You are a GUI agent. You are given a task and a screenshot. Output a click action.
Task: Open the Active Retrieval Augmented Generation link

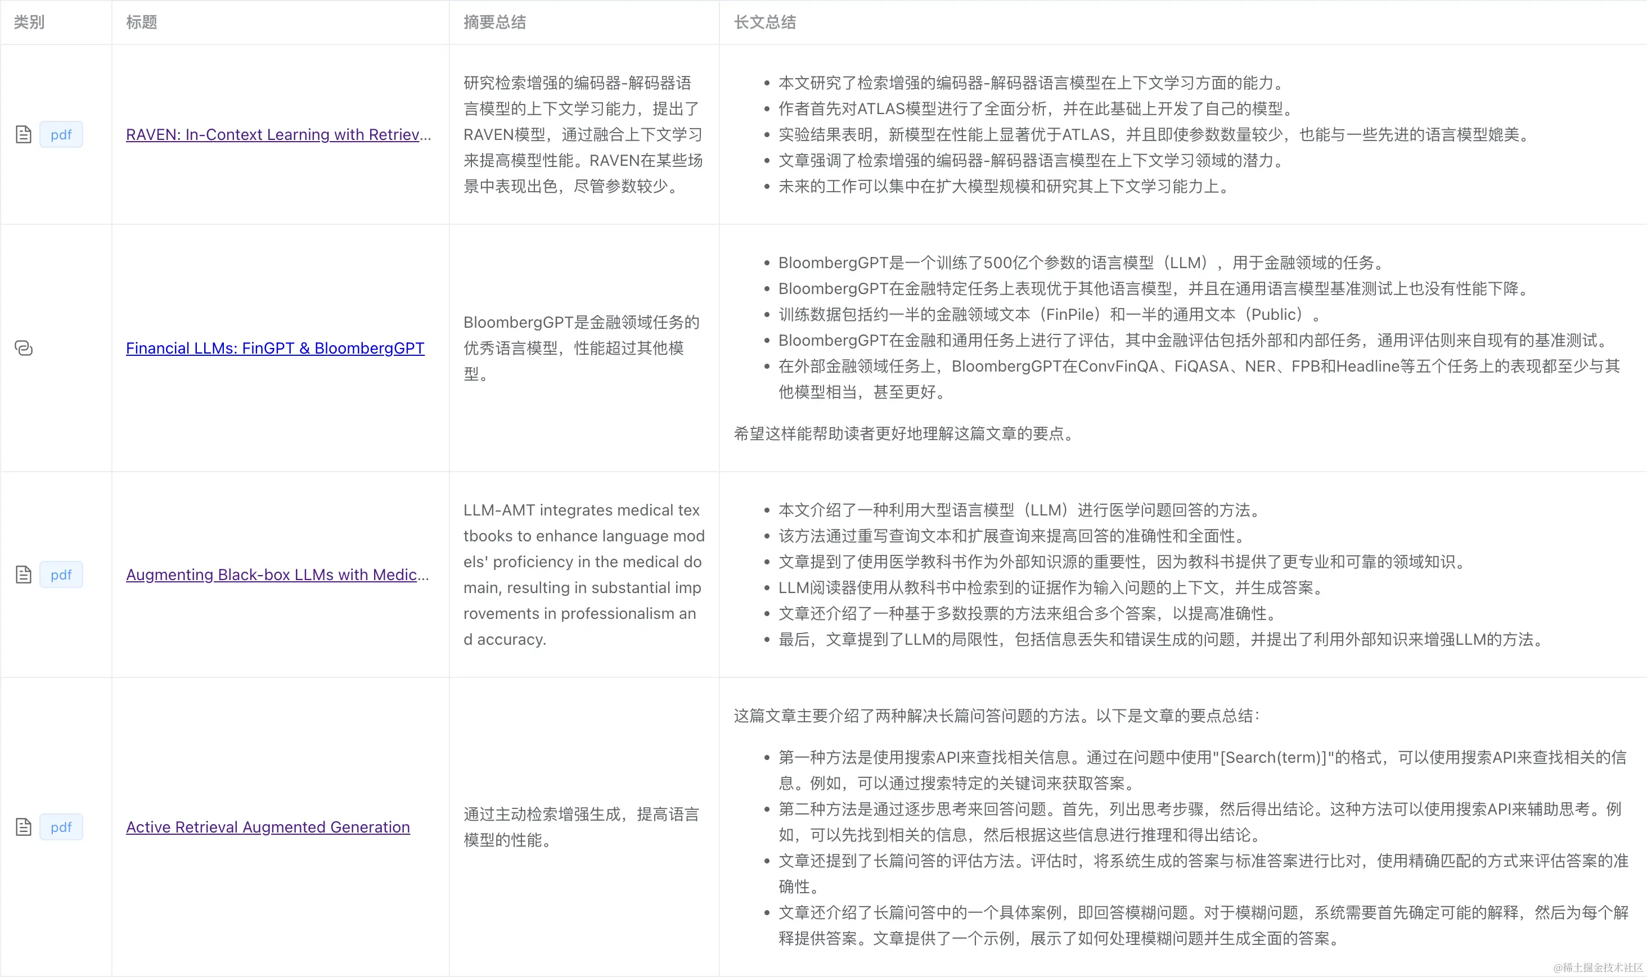pos(268,827)
